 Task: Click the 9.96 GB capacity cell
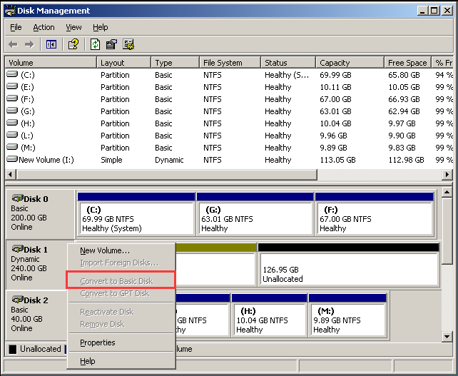coord(333,136)
